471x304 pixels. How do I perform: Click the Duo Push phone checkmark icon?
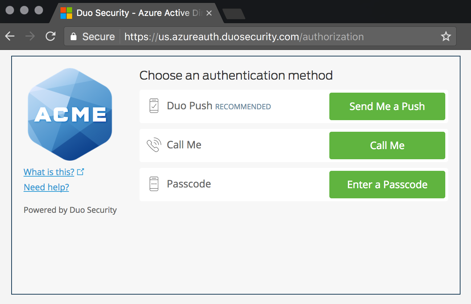point(154,106)
